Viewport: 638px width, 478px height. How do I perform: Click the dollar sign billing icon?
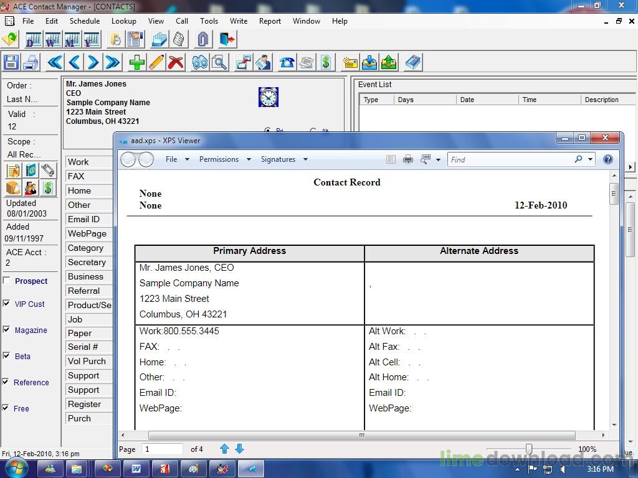(x=325, y=62)
